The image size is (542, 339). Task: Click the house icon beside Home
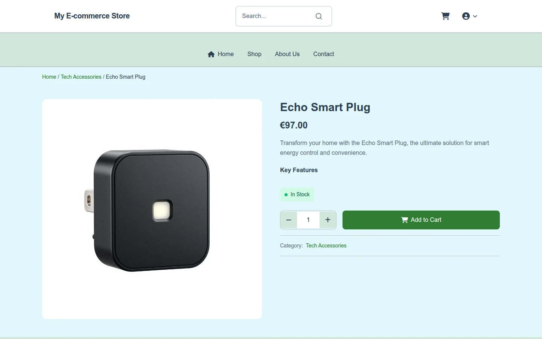(x=211, y=54)
